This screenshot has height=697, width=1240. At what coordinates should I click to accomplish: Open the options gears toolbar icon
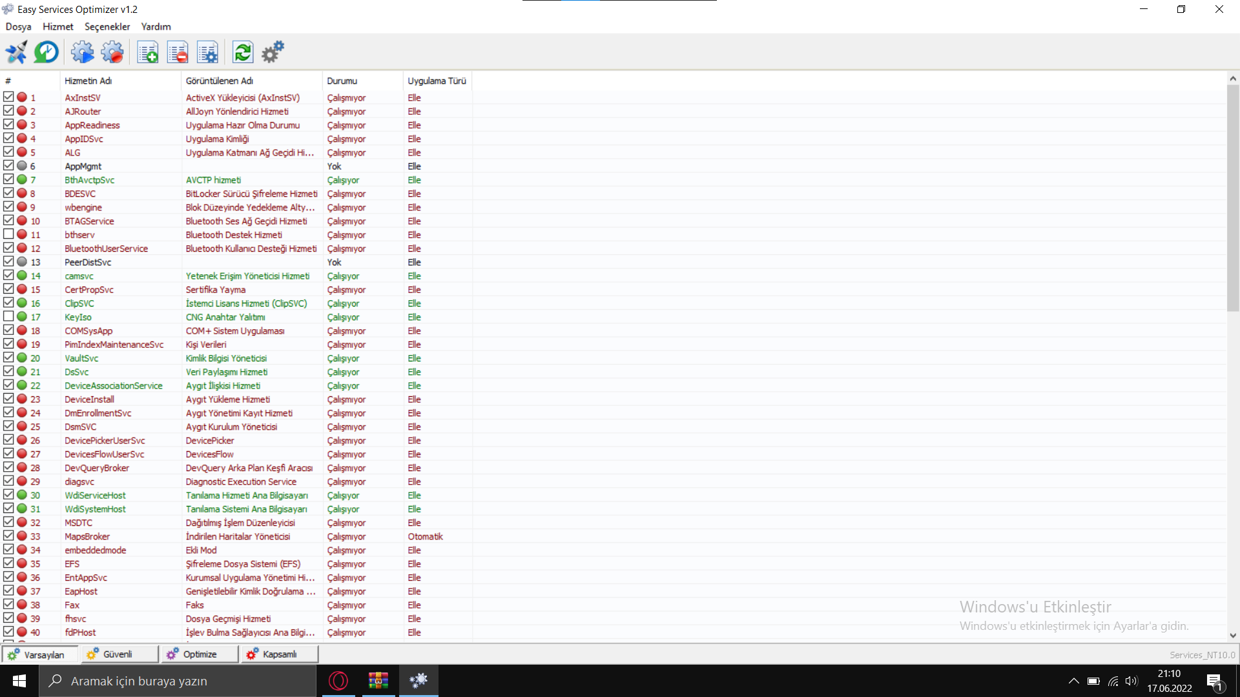(x=273, y=52)
